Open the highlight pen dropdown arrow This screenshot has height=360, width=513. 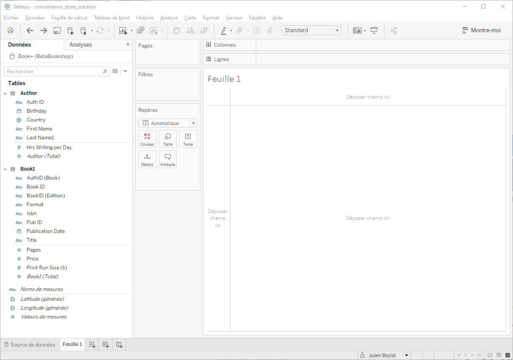click(x=231, y=30)
